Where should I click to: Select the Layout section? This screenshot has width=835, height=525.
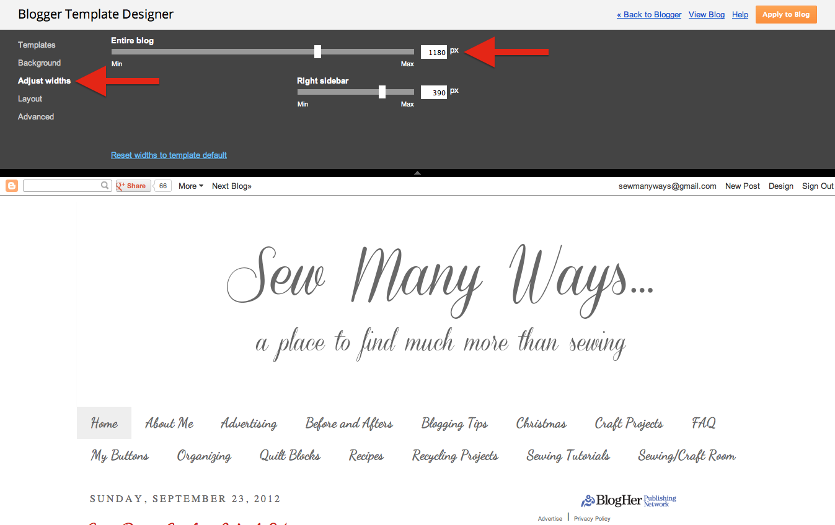click(30, 98)
